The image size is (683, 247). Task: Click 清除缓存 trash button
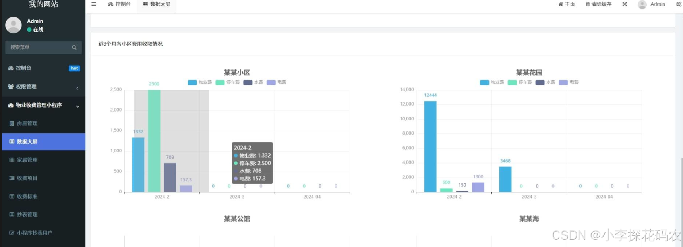(598, 4)
